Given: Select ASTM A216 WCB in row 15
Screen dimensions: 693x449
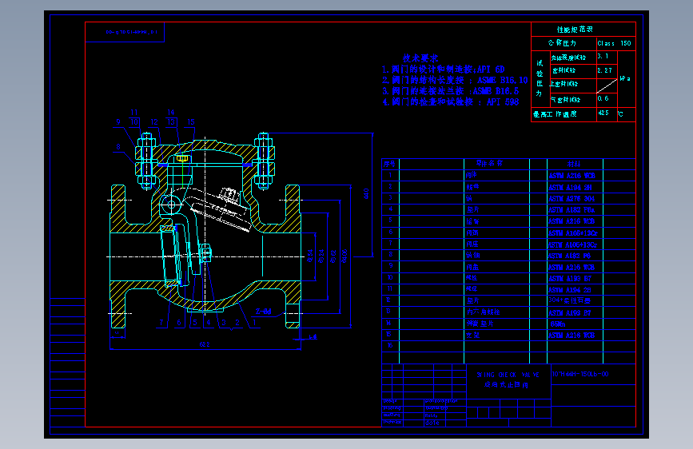Looking at the screenshot, I should coord(572,336).
